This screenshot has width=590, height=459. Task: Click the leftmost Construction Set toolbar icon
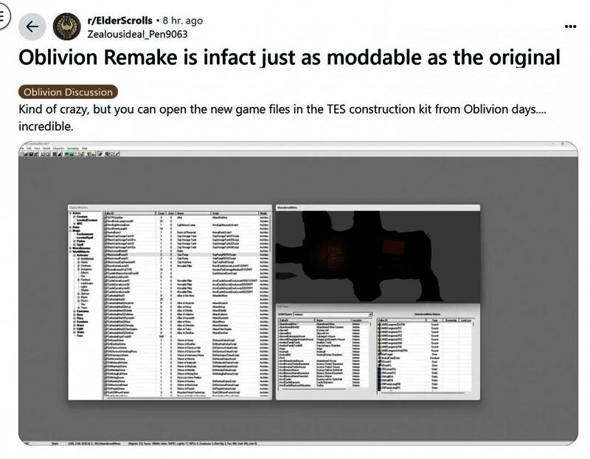click(x=27, y=153)
